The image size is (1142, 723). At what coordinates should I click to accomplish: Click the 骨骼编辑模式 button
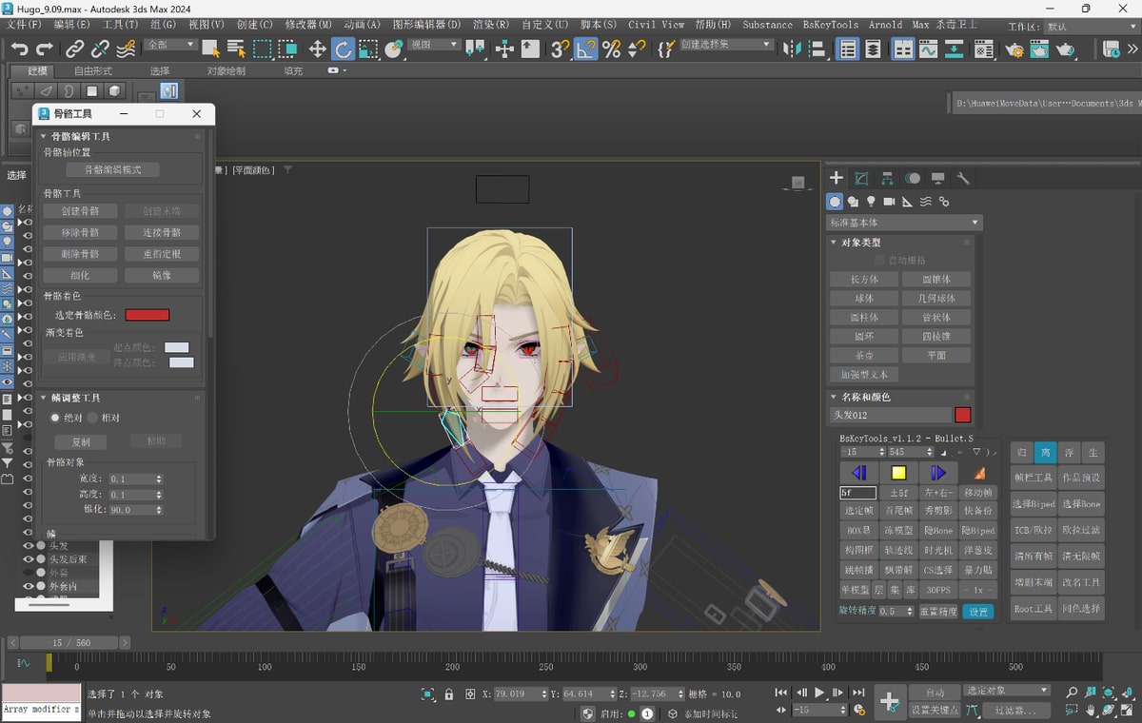(112, 169)
